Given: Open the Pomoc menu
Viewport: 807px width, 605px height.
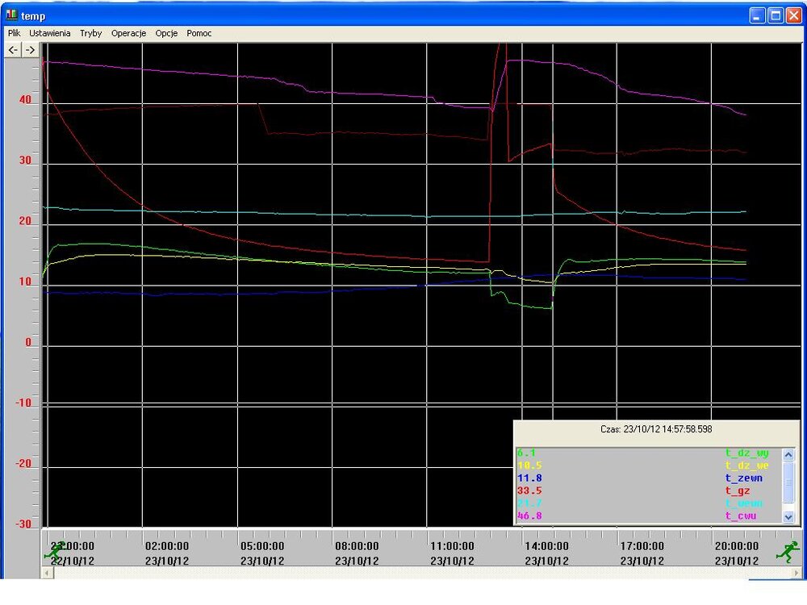Looking at the screenshot, I should 199,33.
